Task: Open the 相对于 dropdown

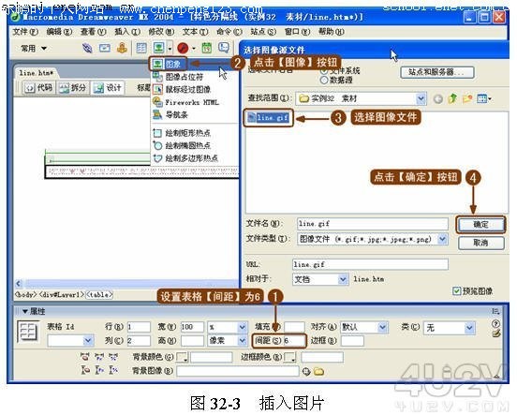Action: click(343, 279)
